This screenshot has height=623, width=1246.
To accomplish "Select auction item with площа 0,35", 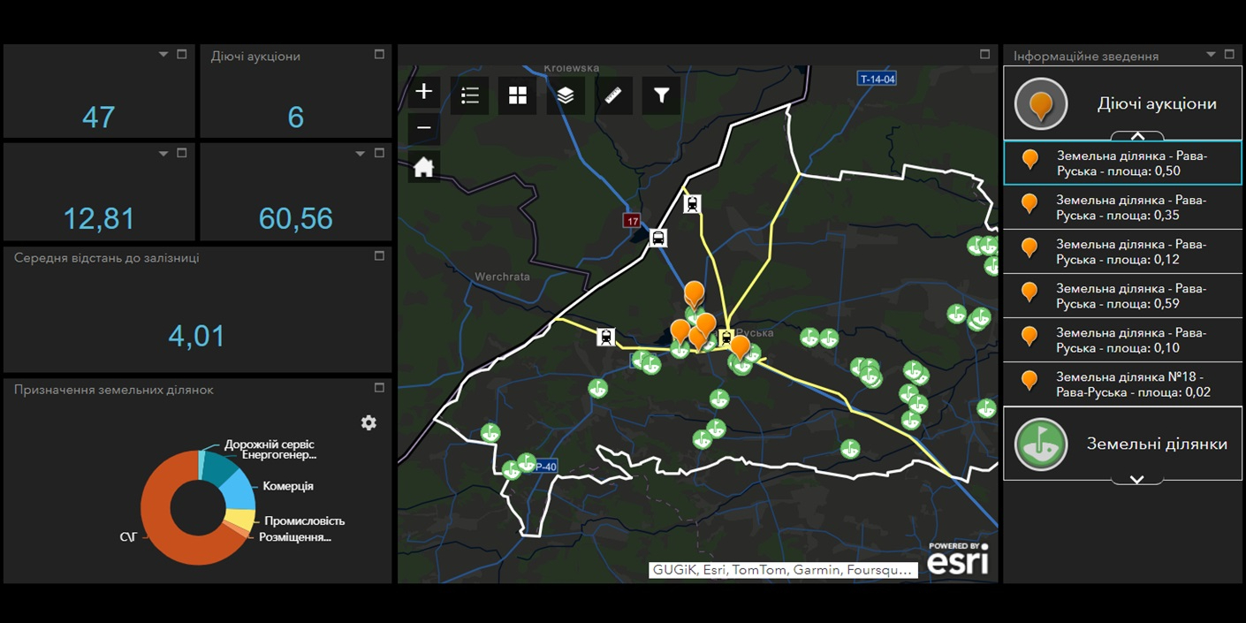I will (x=1122, y=208).
